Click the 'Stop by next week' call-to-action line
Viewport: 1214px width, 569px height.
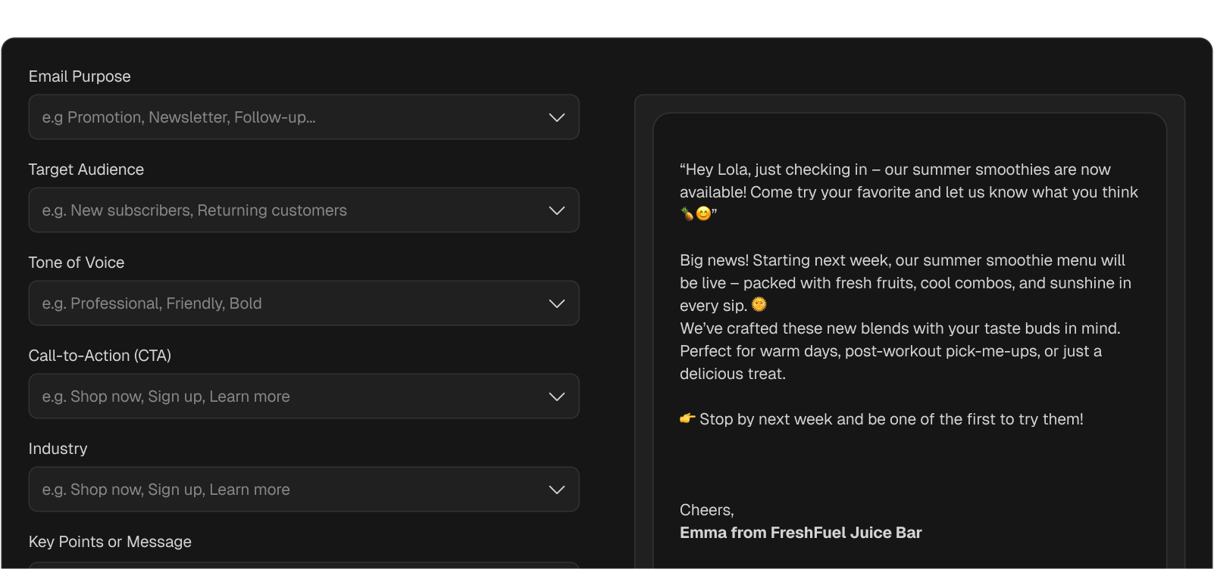click(x=881, y=419)
